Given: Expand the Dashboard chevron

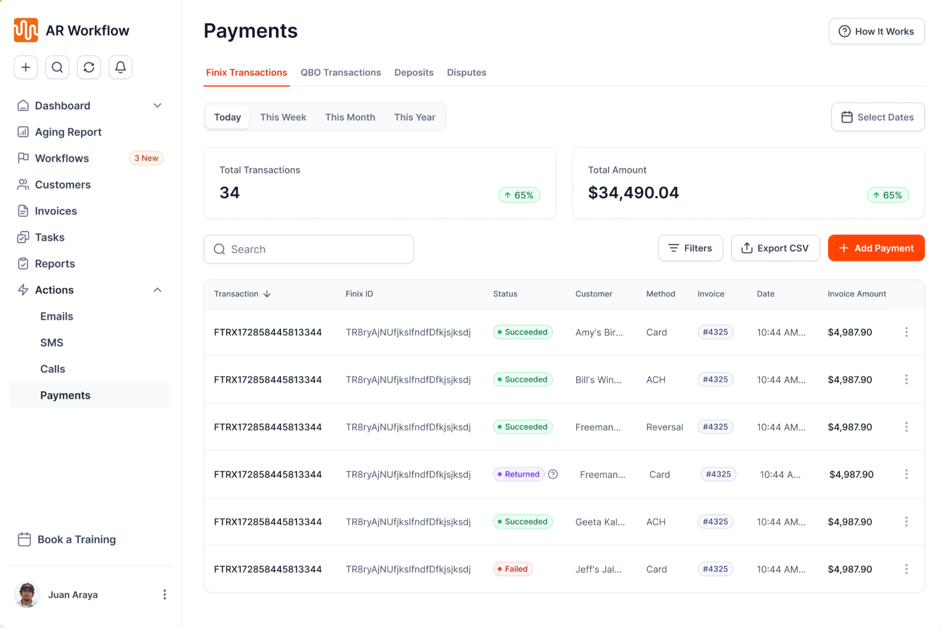Looking at the screenshot, I should 157,106.
